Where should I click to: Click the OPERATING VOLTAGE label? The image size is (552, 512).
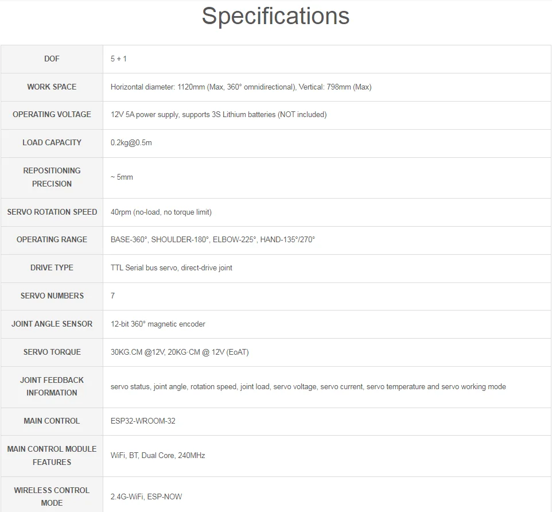coord(52,114)
